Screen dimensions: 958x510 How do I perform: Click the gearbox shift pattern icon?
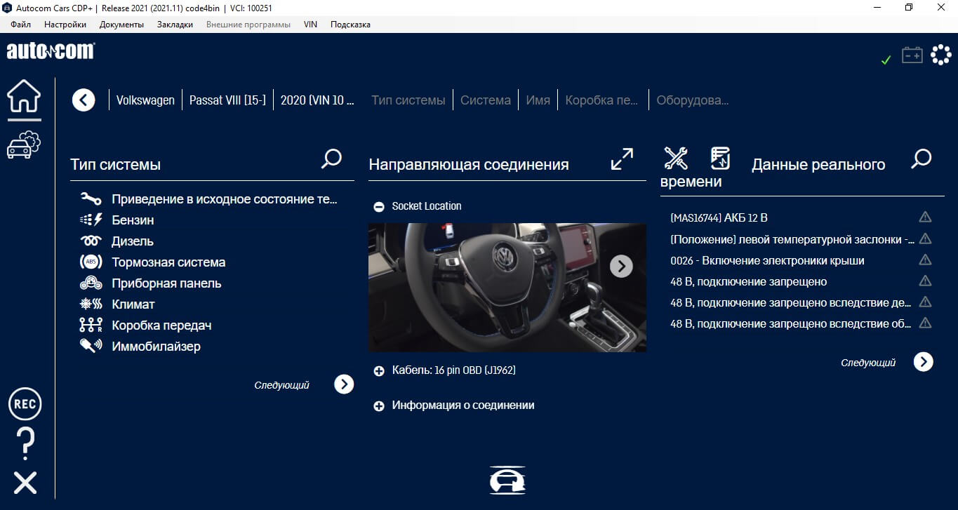point(91,326)
